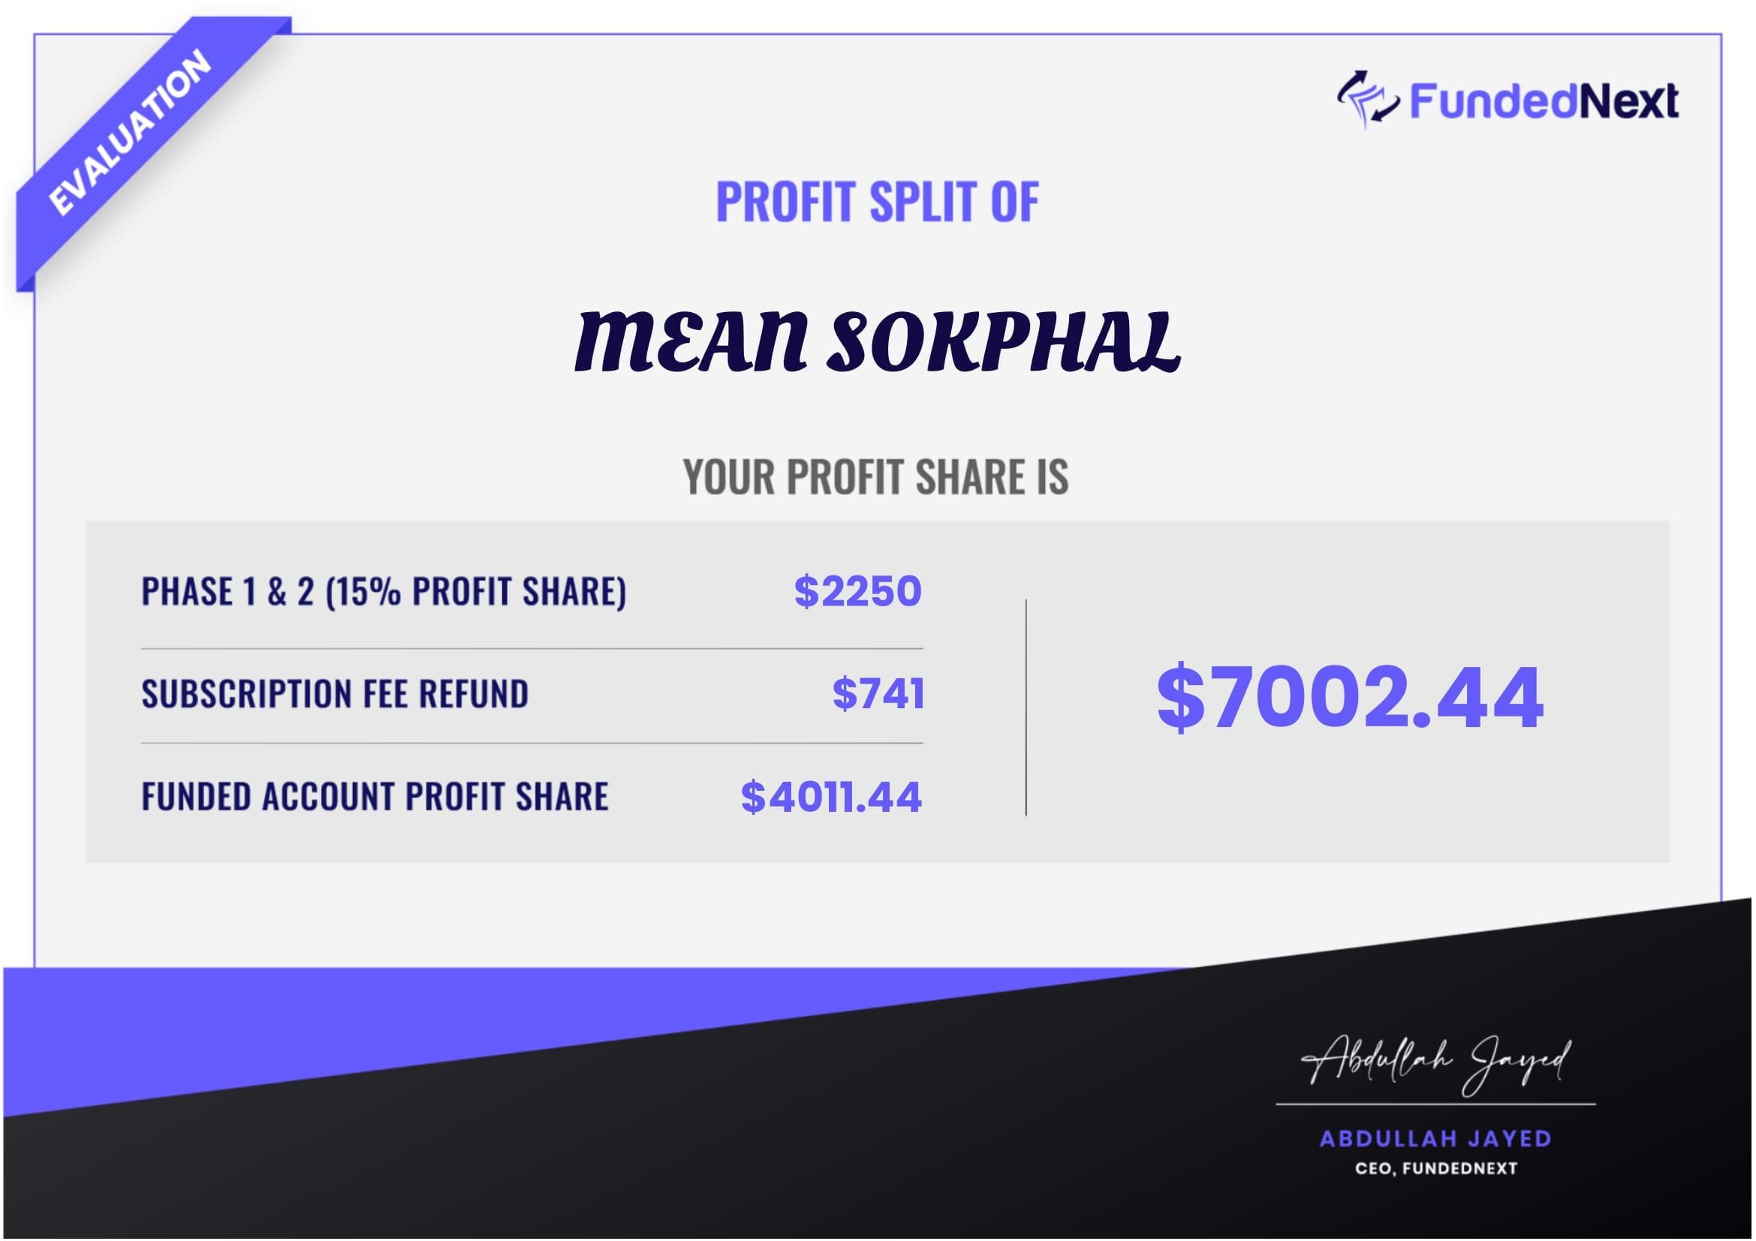Click the $7002.44 total profit share
The width and height of the screenshot is (1756, 1241).
(x=1350, y=697)
